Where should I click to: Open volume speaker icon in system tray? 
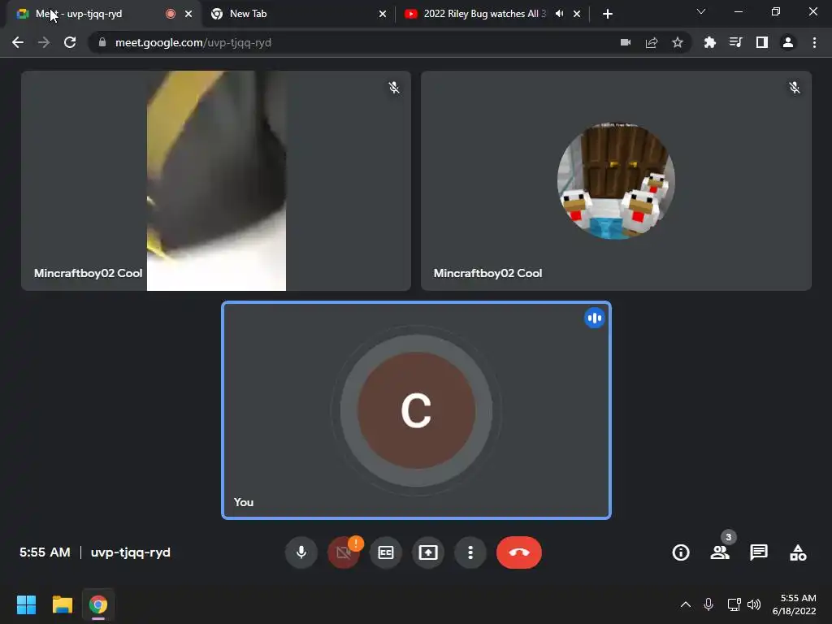click(x=754, y=604)
